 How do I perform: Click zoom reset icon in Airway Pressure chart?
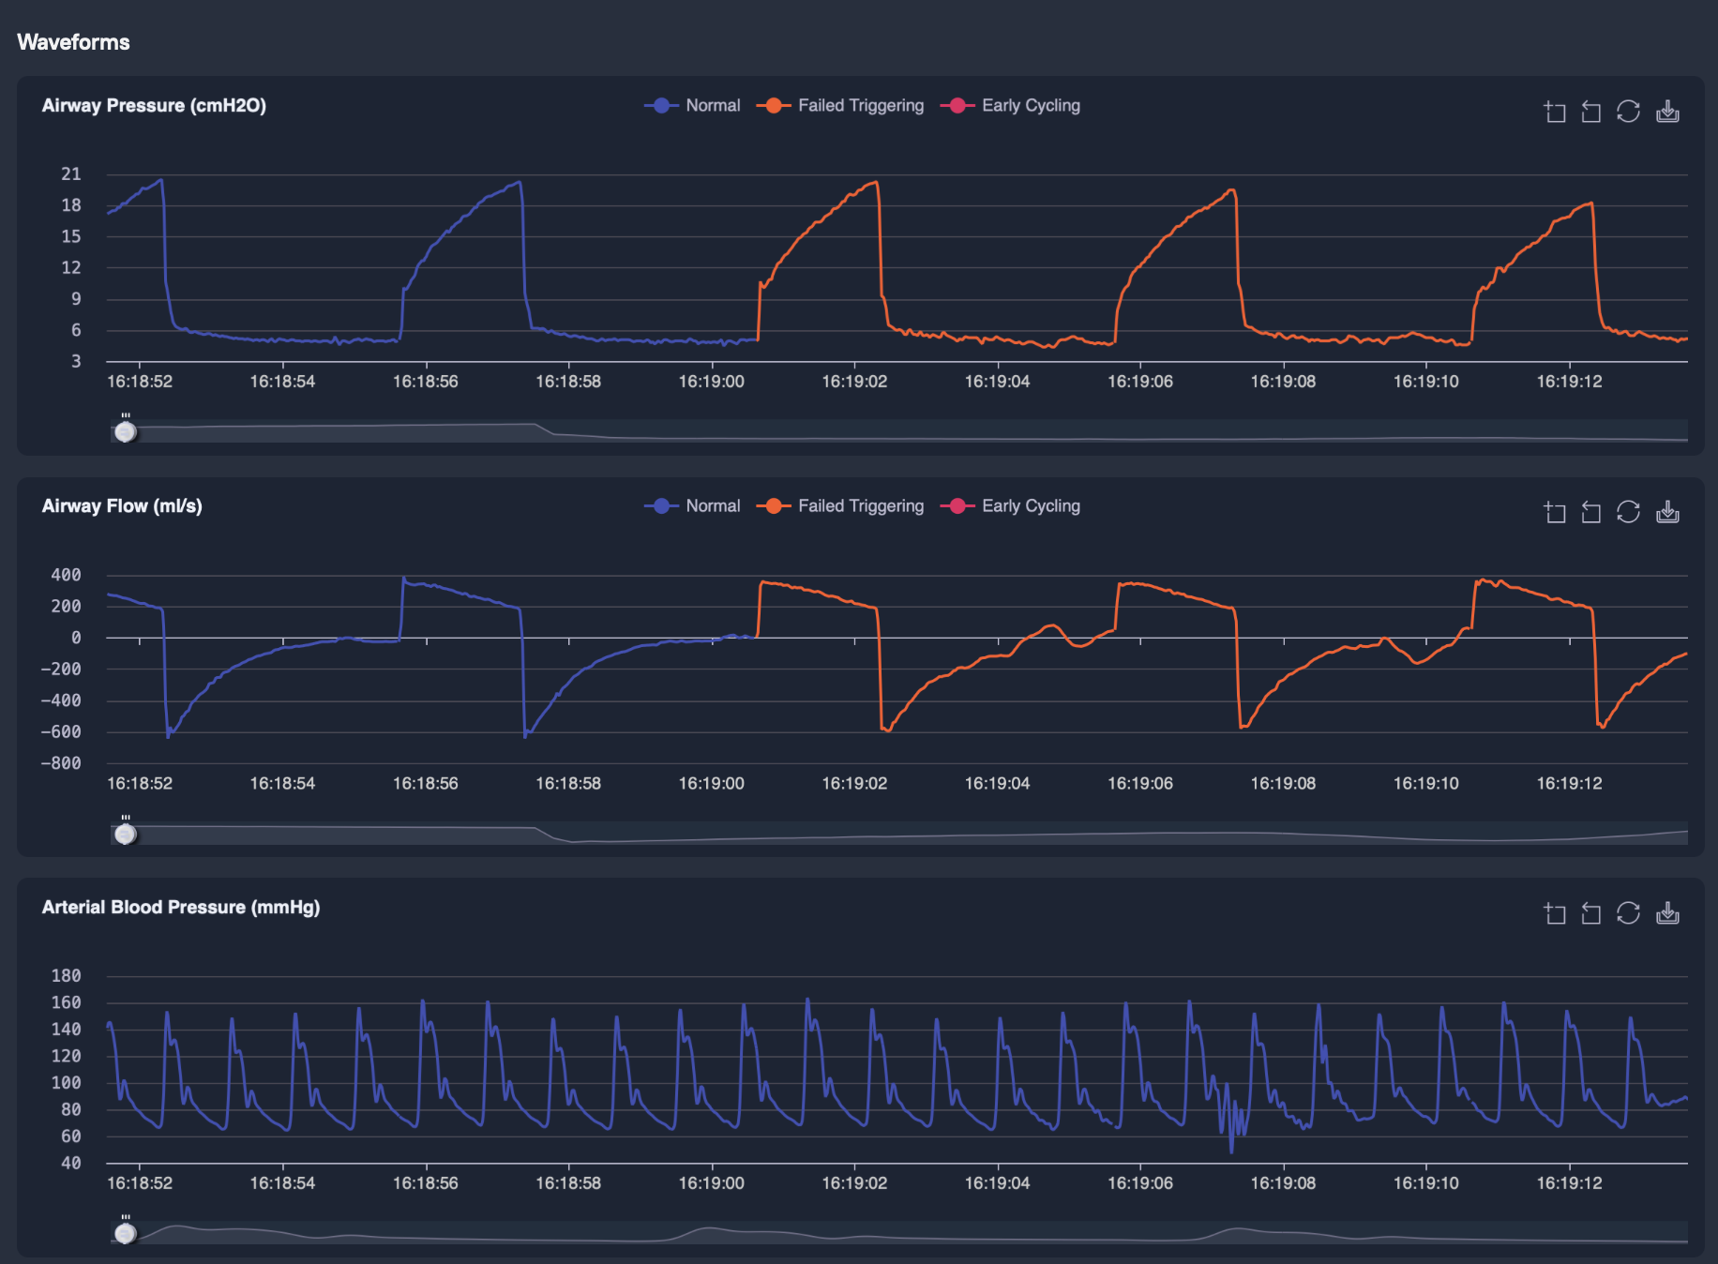pos(1591,112)
